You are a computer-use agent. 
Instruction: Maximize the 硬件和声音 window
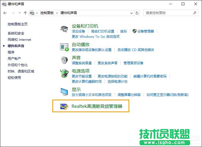click(183, 4)
